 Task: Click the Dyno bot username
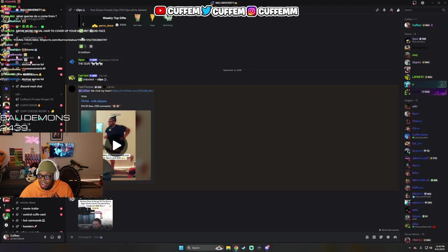pos(81,60)
